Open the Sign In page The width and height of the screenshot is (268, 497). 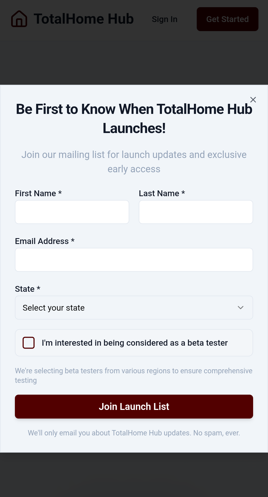point(165,19)
